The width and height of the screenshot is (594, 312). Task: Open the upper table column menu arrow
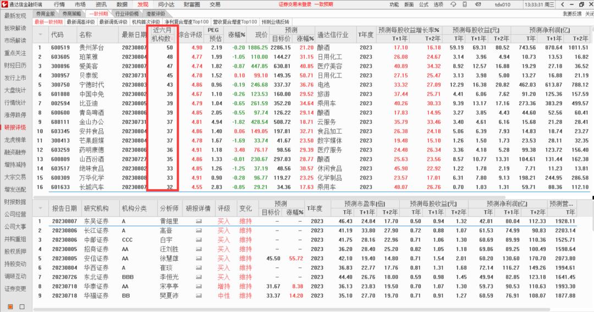pos(41,35)
